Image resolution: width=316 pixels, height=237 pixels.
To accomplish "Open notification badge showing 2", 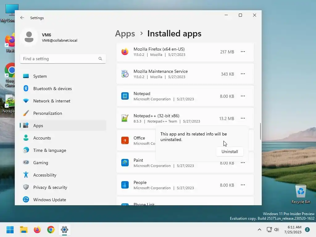I will [x=307, y=230].
